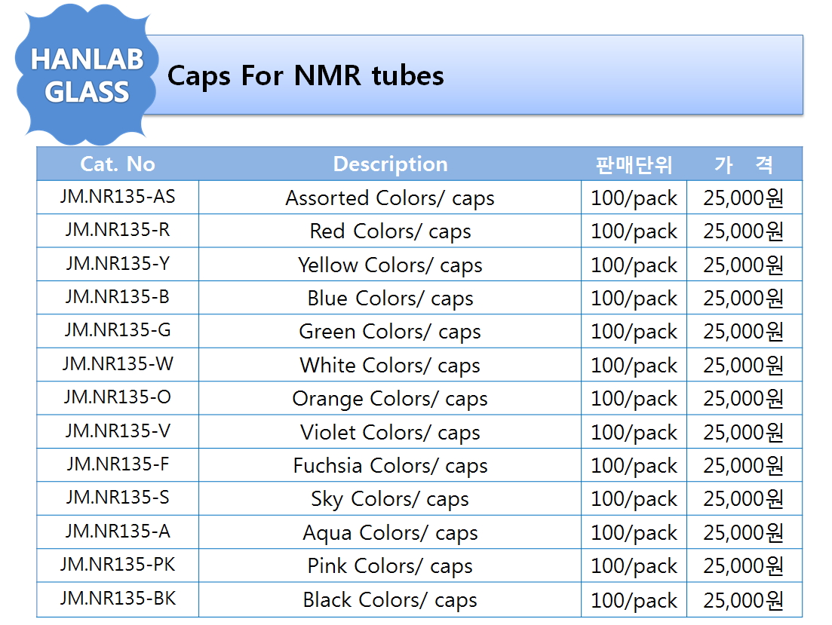Click the 25,000원 price for JM.NR135-G
Image resolution: width=832 pixels, height=625 pixels.
(x=744, y=332)
